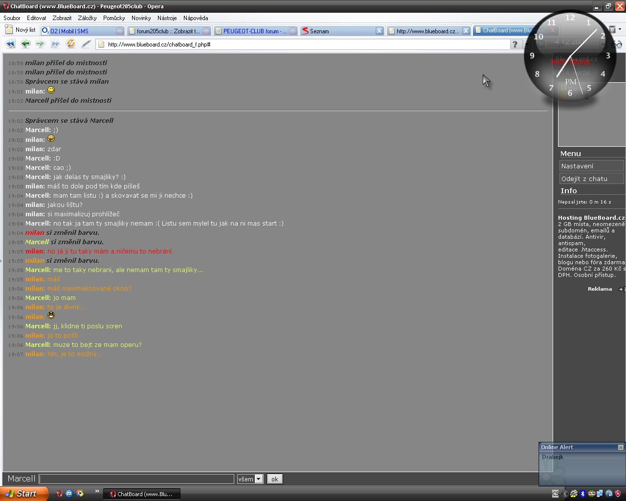
Task: Expand the quick launch overflow chevron
Action: (x=97, y=491)
